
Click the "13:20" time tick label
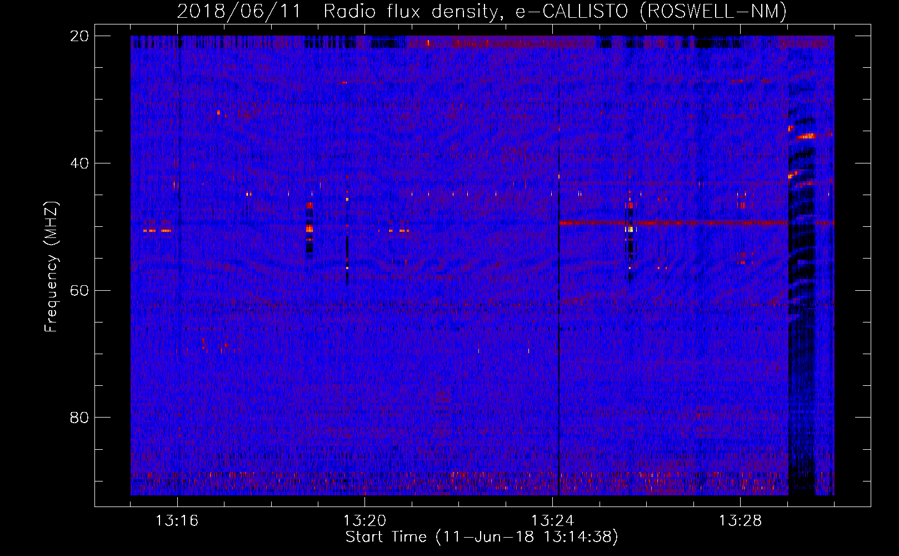(x=365, y=521)
